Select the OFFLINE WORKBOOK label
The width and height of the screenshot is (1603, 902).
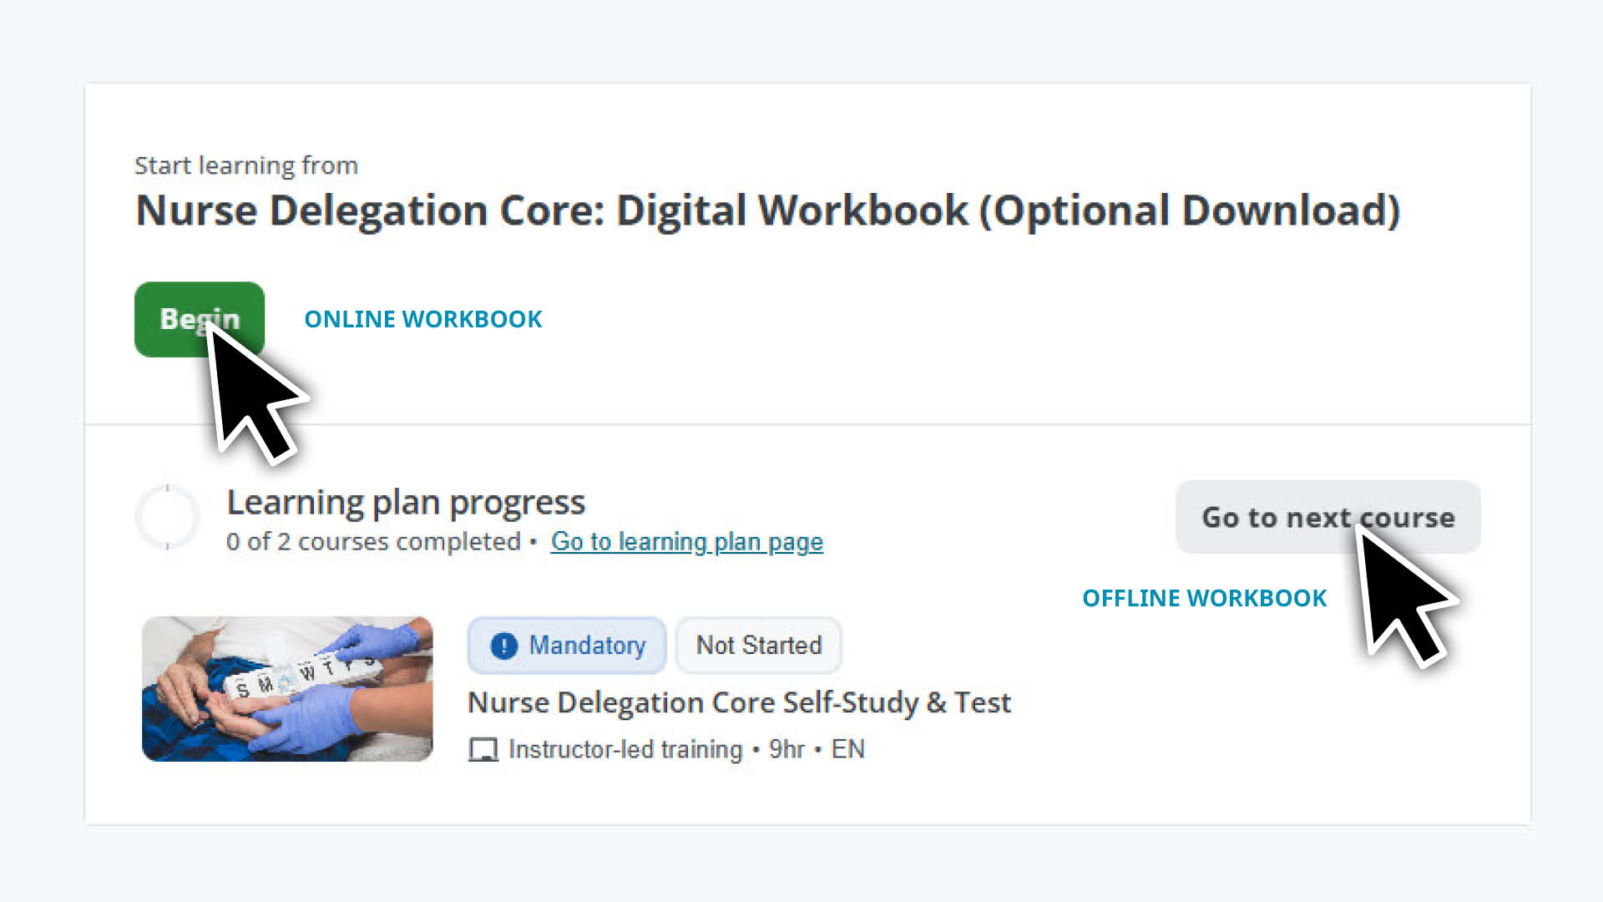(1205, 597)
